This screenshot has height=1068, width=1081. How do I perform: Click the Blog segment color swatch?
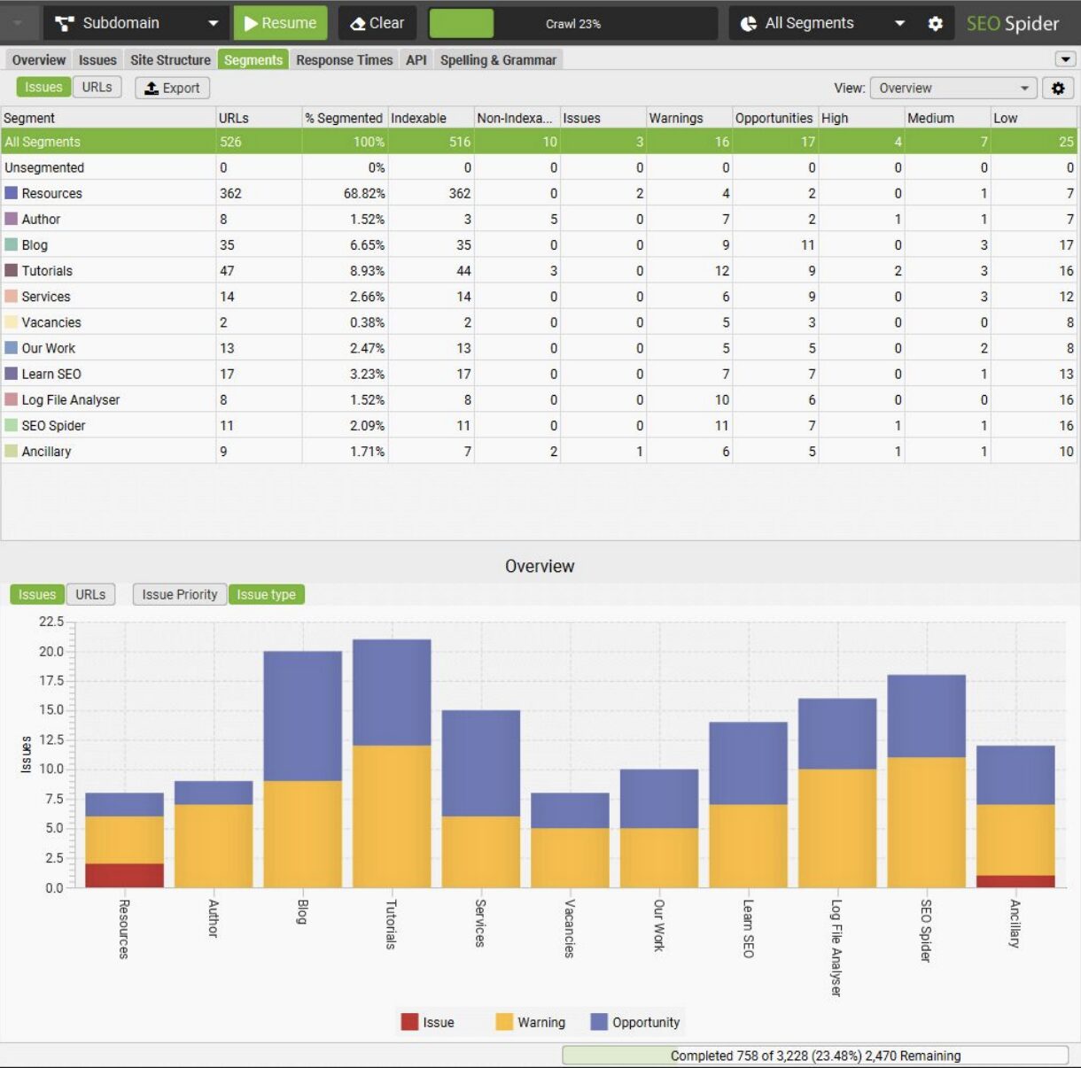12,244
